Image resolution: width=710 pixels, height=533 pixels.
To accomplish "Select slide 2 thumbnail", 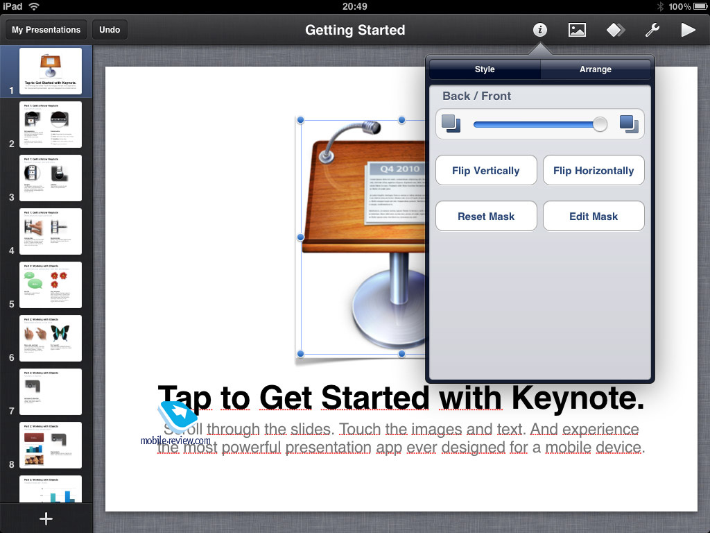I will tap(50, 125).
